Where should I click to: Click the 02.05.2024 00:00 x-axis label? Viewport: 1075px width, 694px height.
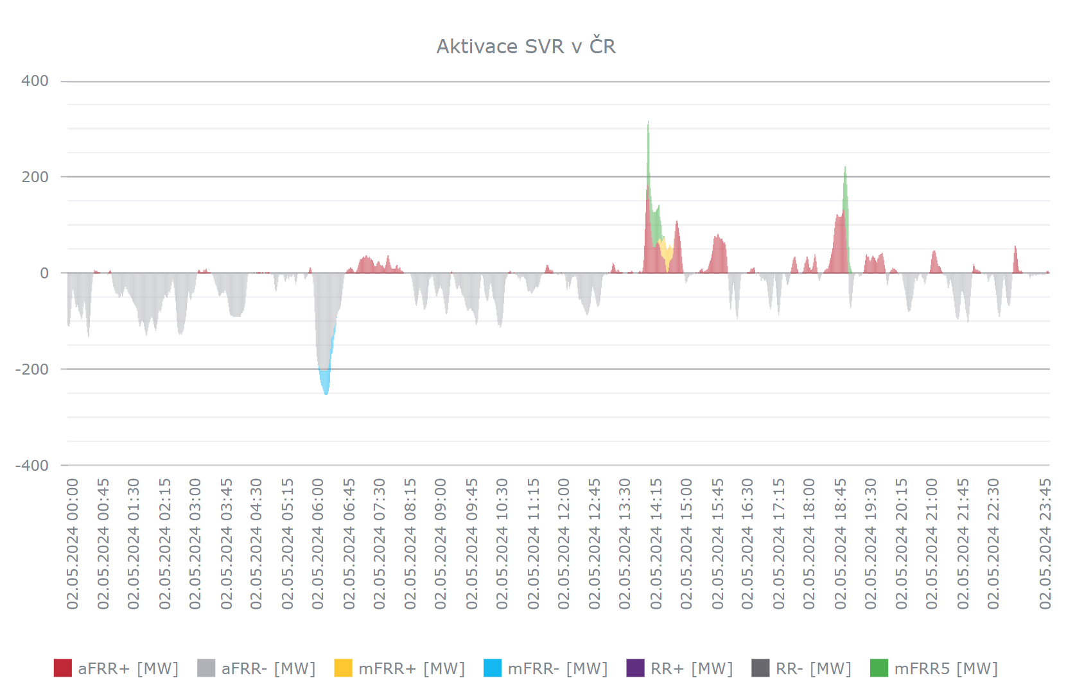pyautogui.click(x=73, y=544)
